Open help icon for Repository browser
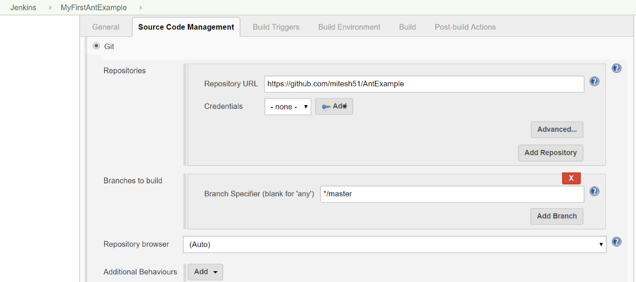 point(617,242)
